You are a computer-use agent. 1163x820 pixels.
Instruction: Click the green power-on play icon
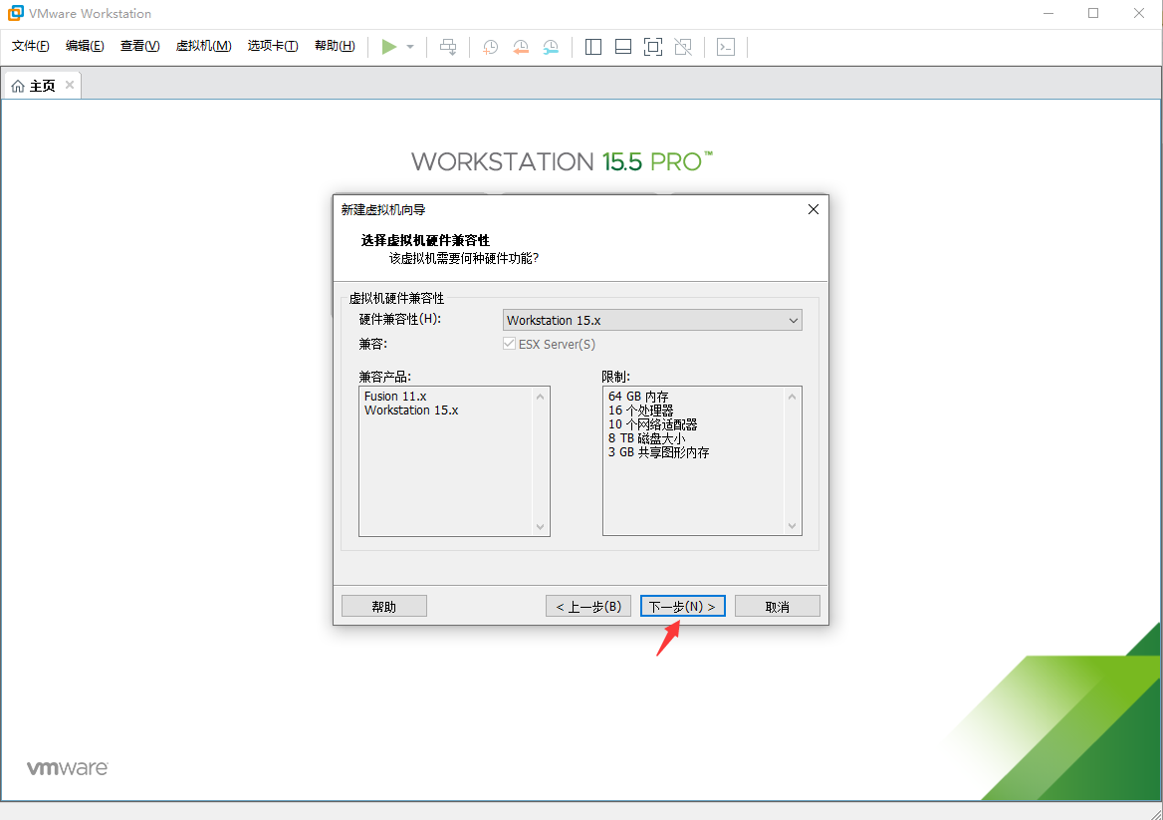tap(388, 47)
